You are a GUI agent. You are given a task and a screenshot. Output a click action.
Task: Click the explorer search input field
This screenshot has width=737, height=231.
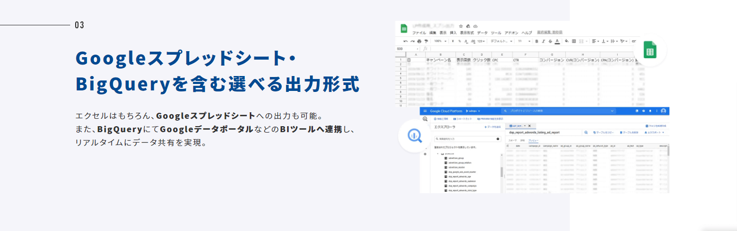click(467, 139)
